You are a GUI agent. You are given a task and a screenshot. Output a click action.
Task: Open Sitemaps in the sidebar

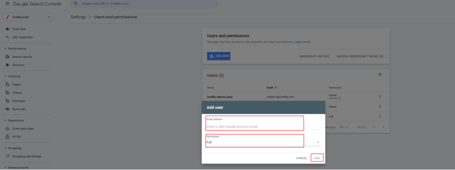tap(19, 101)
